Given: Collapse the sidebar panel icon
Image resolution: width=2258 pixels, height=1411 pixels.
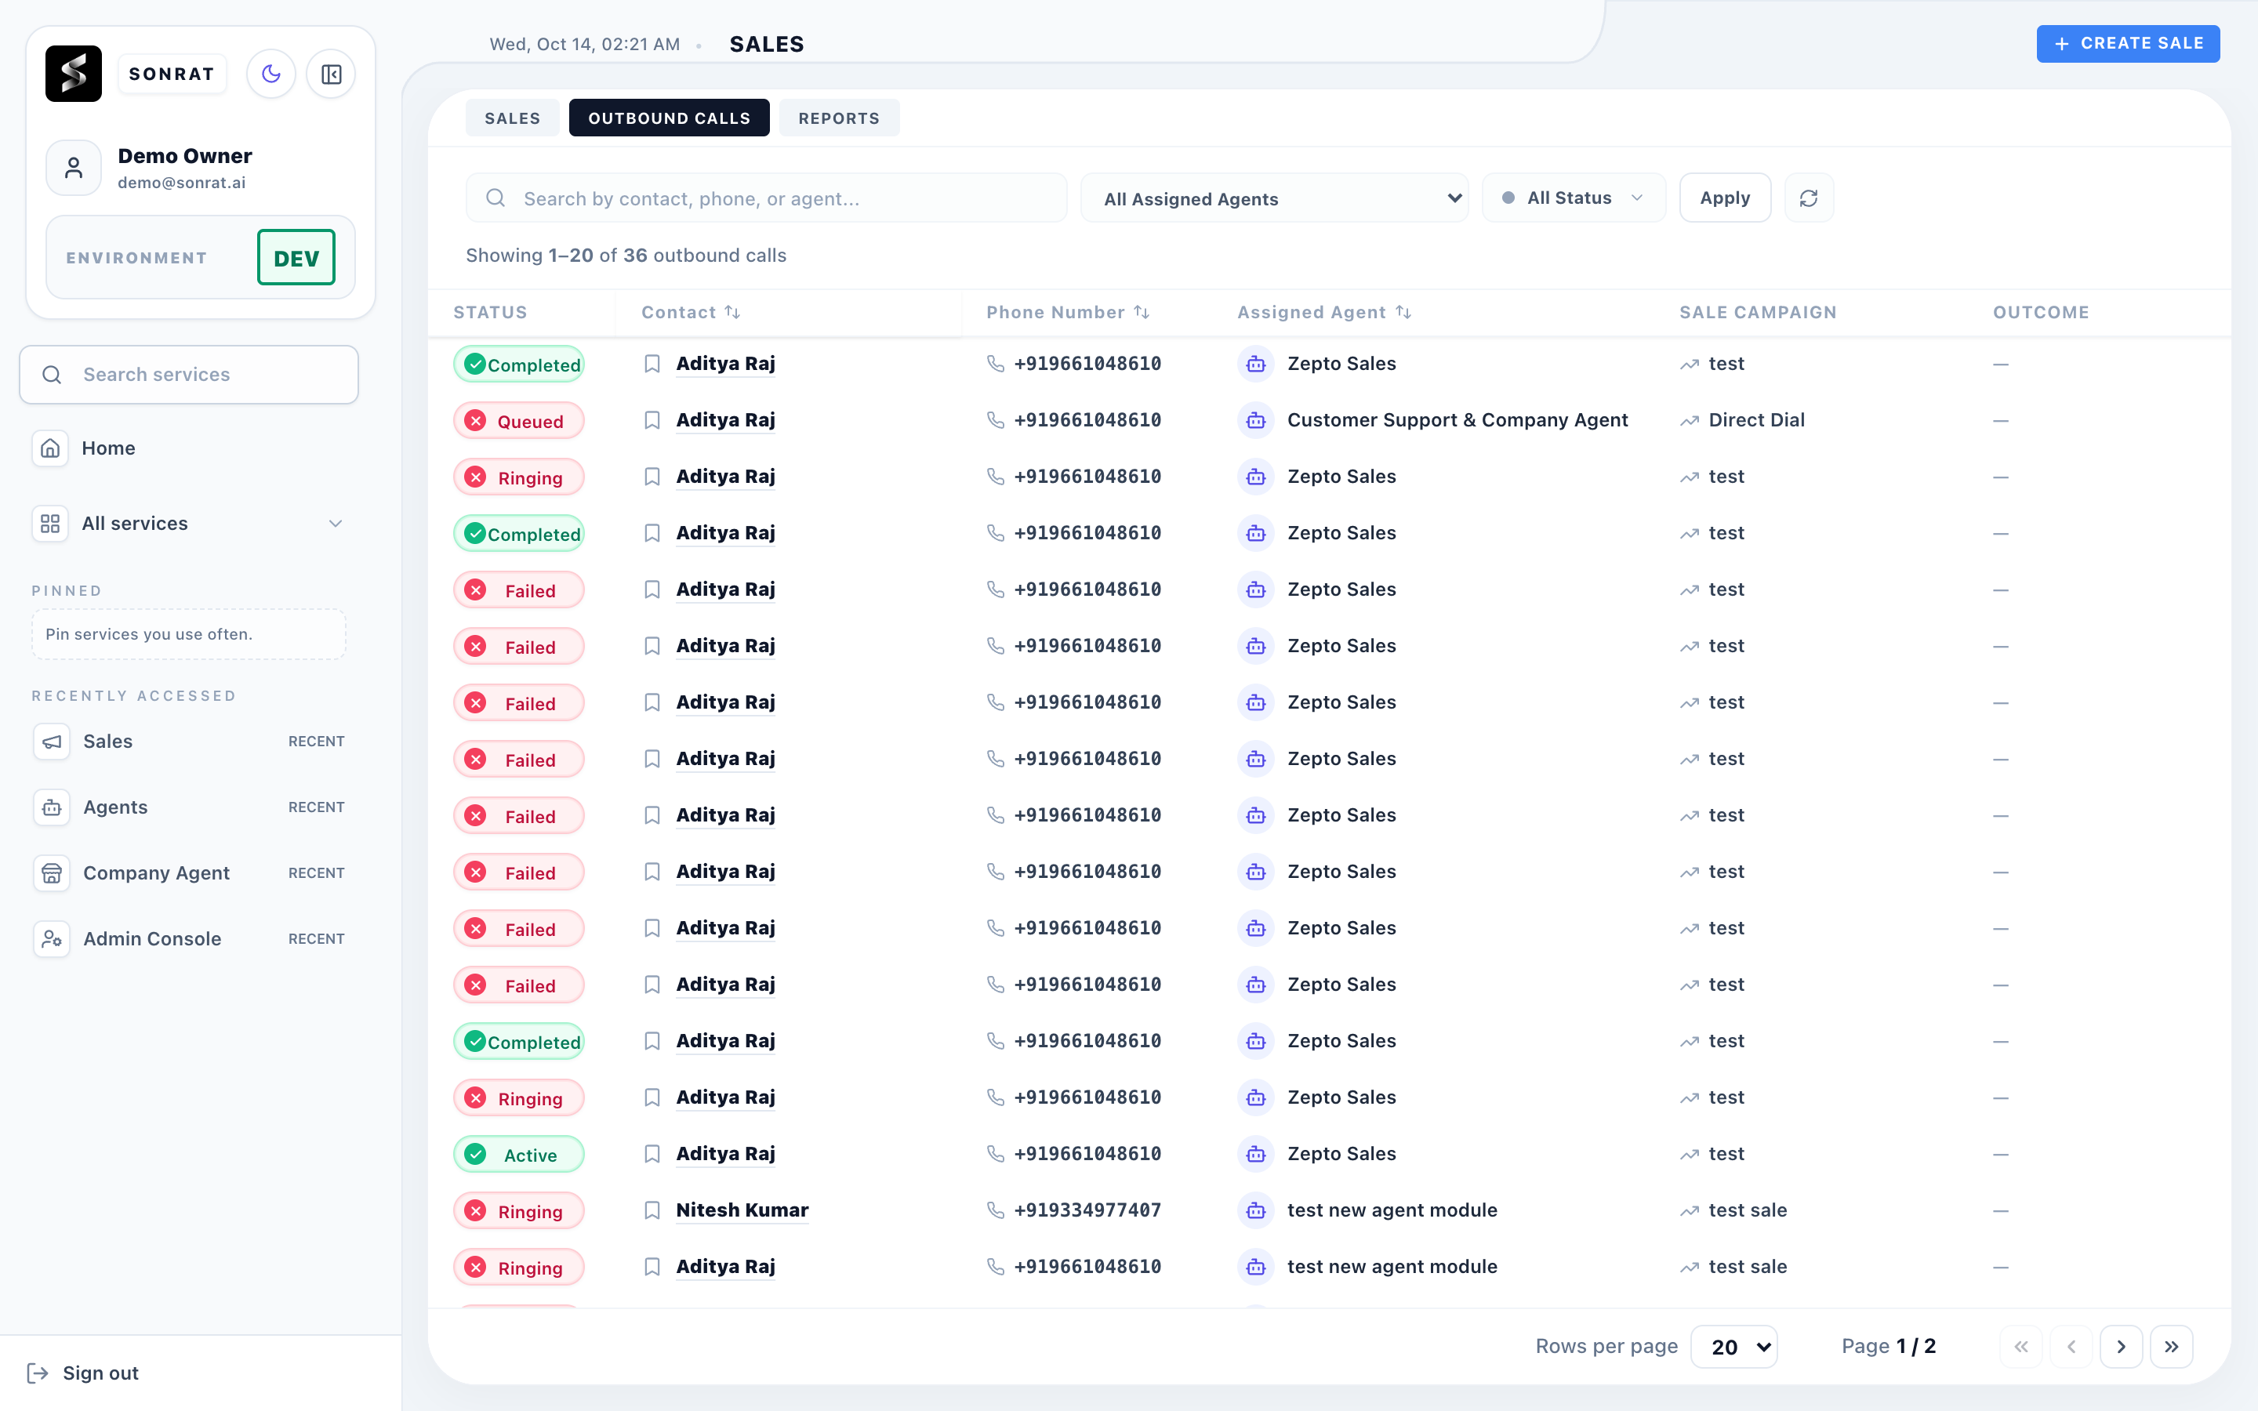Looking at the screenshot, I should (x=331, y=74).
